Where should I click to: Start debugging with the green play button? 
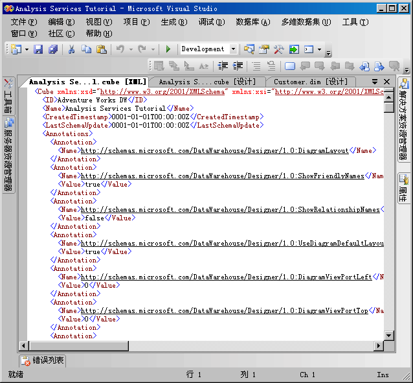[168, 49]
